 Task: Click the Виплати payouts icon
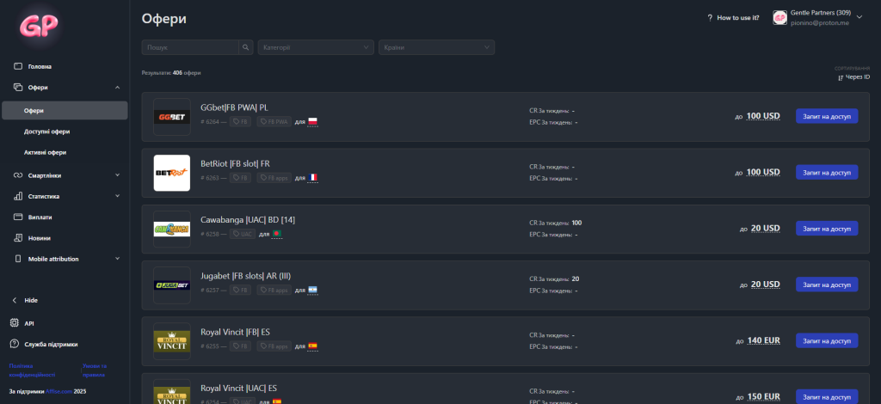(x=18, y=217)
